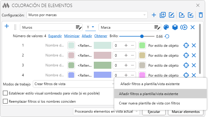Remove value row 2 with its X icon
Viewport: 209px width, 117px height.
(193, 55)
